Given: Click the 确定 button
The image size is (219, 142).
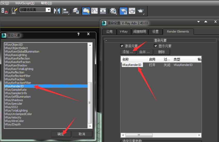Looking at the screenshot, I should pos(61,134).
